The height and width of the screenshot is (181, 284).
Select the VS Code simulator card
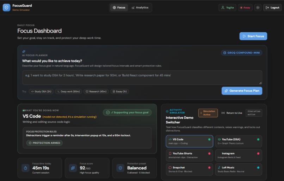[x=189, y=141]
